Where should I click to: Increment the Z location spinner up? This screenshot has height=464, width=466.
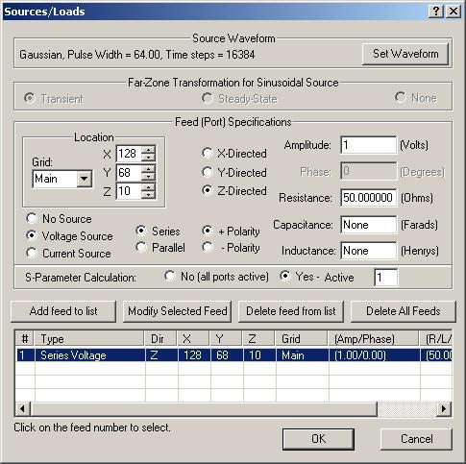[148, 187]
